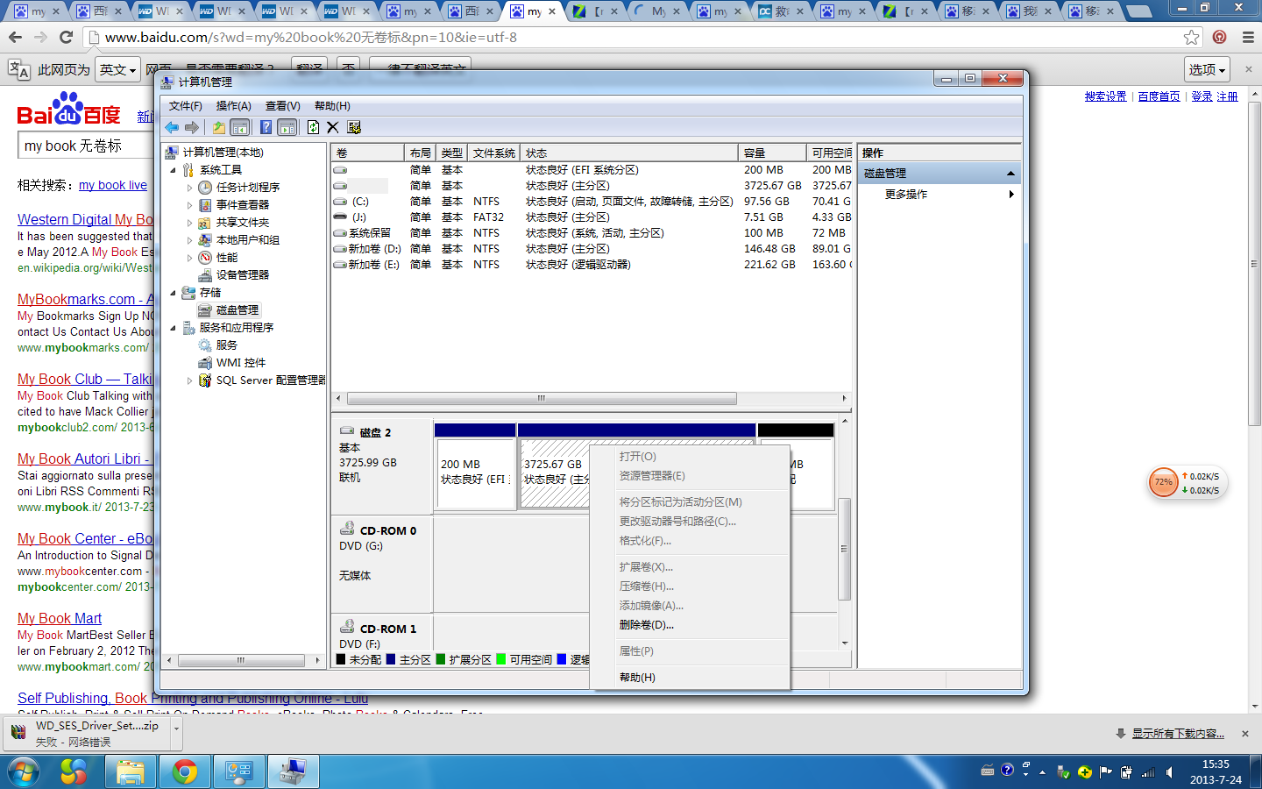
Task: Toggle the show/hide action pane icon
Action: click(287, 127)
